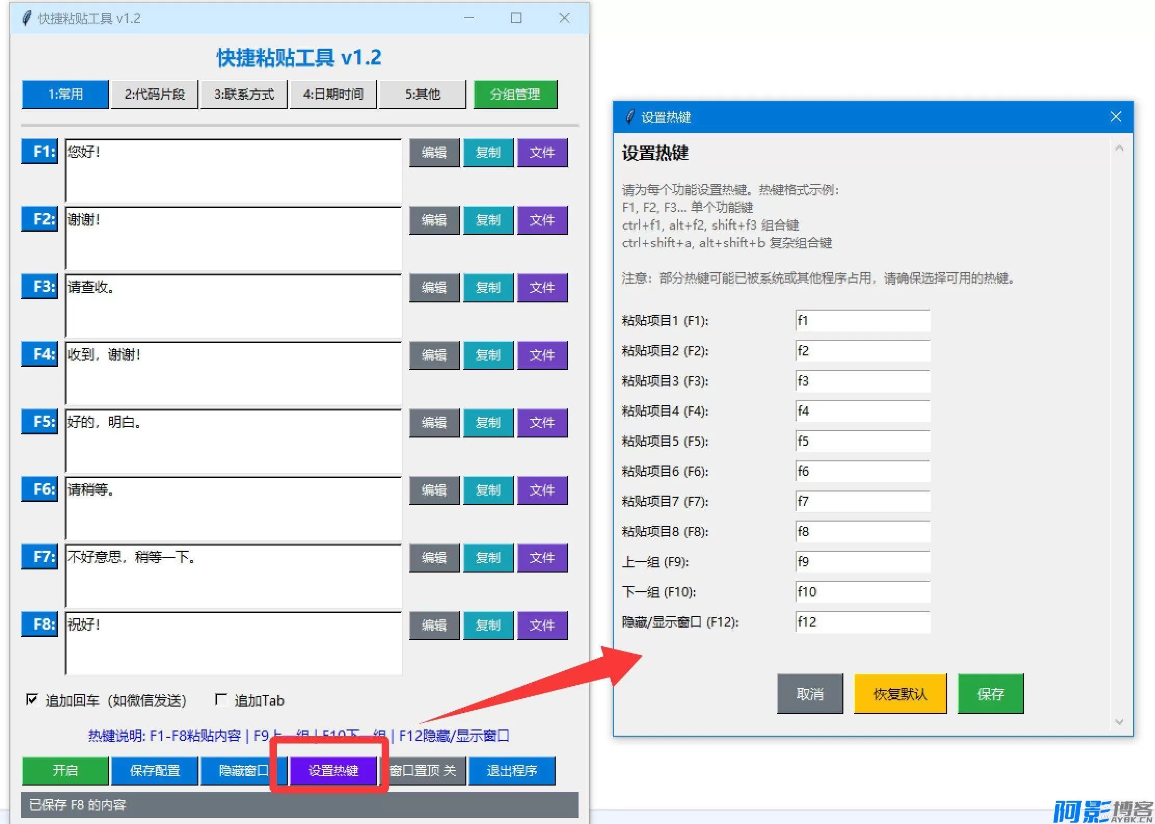The image size is (1155, 824).
Task: Enable the 追加Tab checkbox
Action: click(x=221, y=699)
